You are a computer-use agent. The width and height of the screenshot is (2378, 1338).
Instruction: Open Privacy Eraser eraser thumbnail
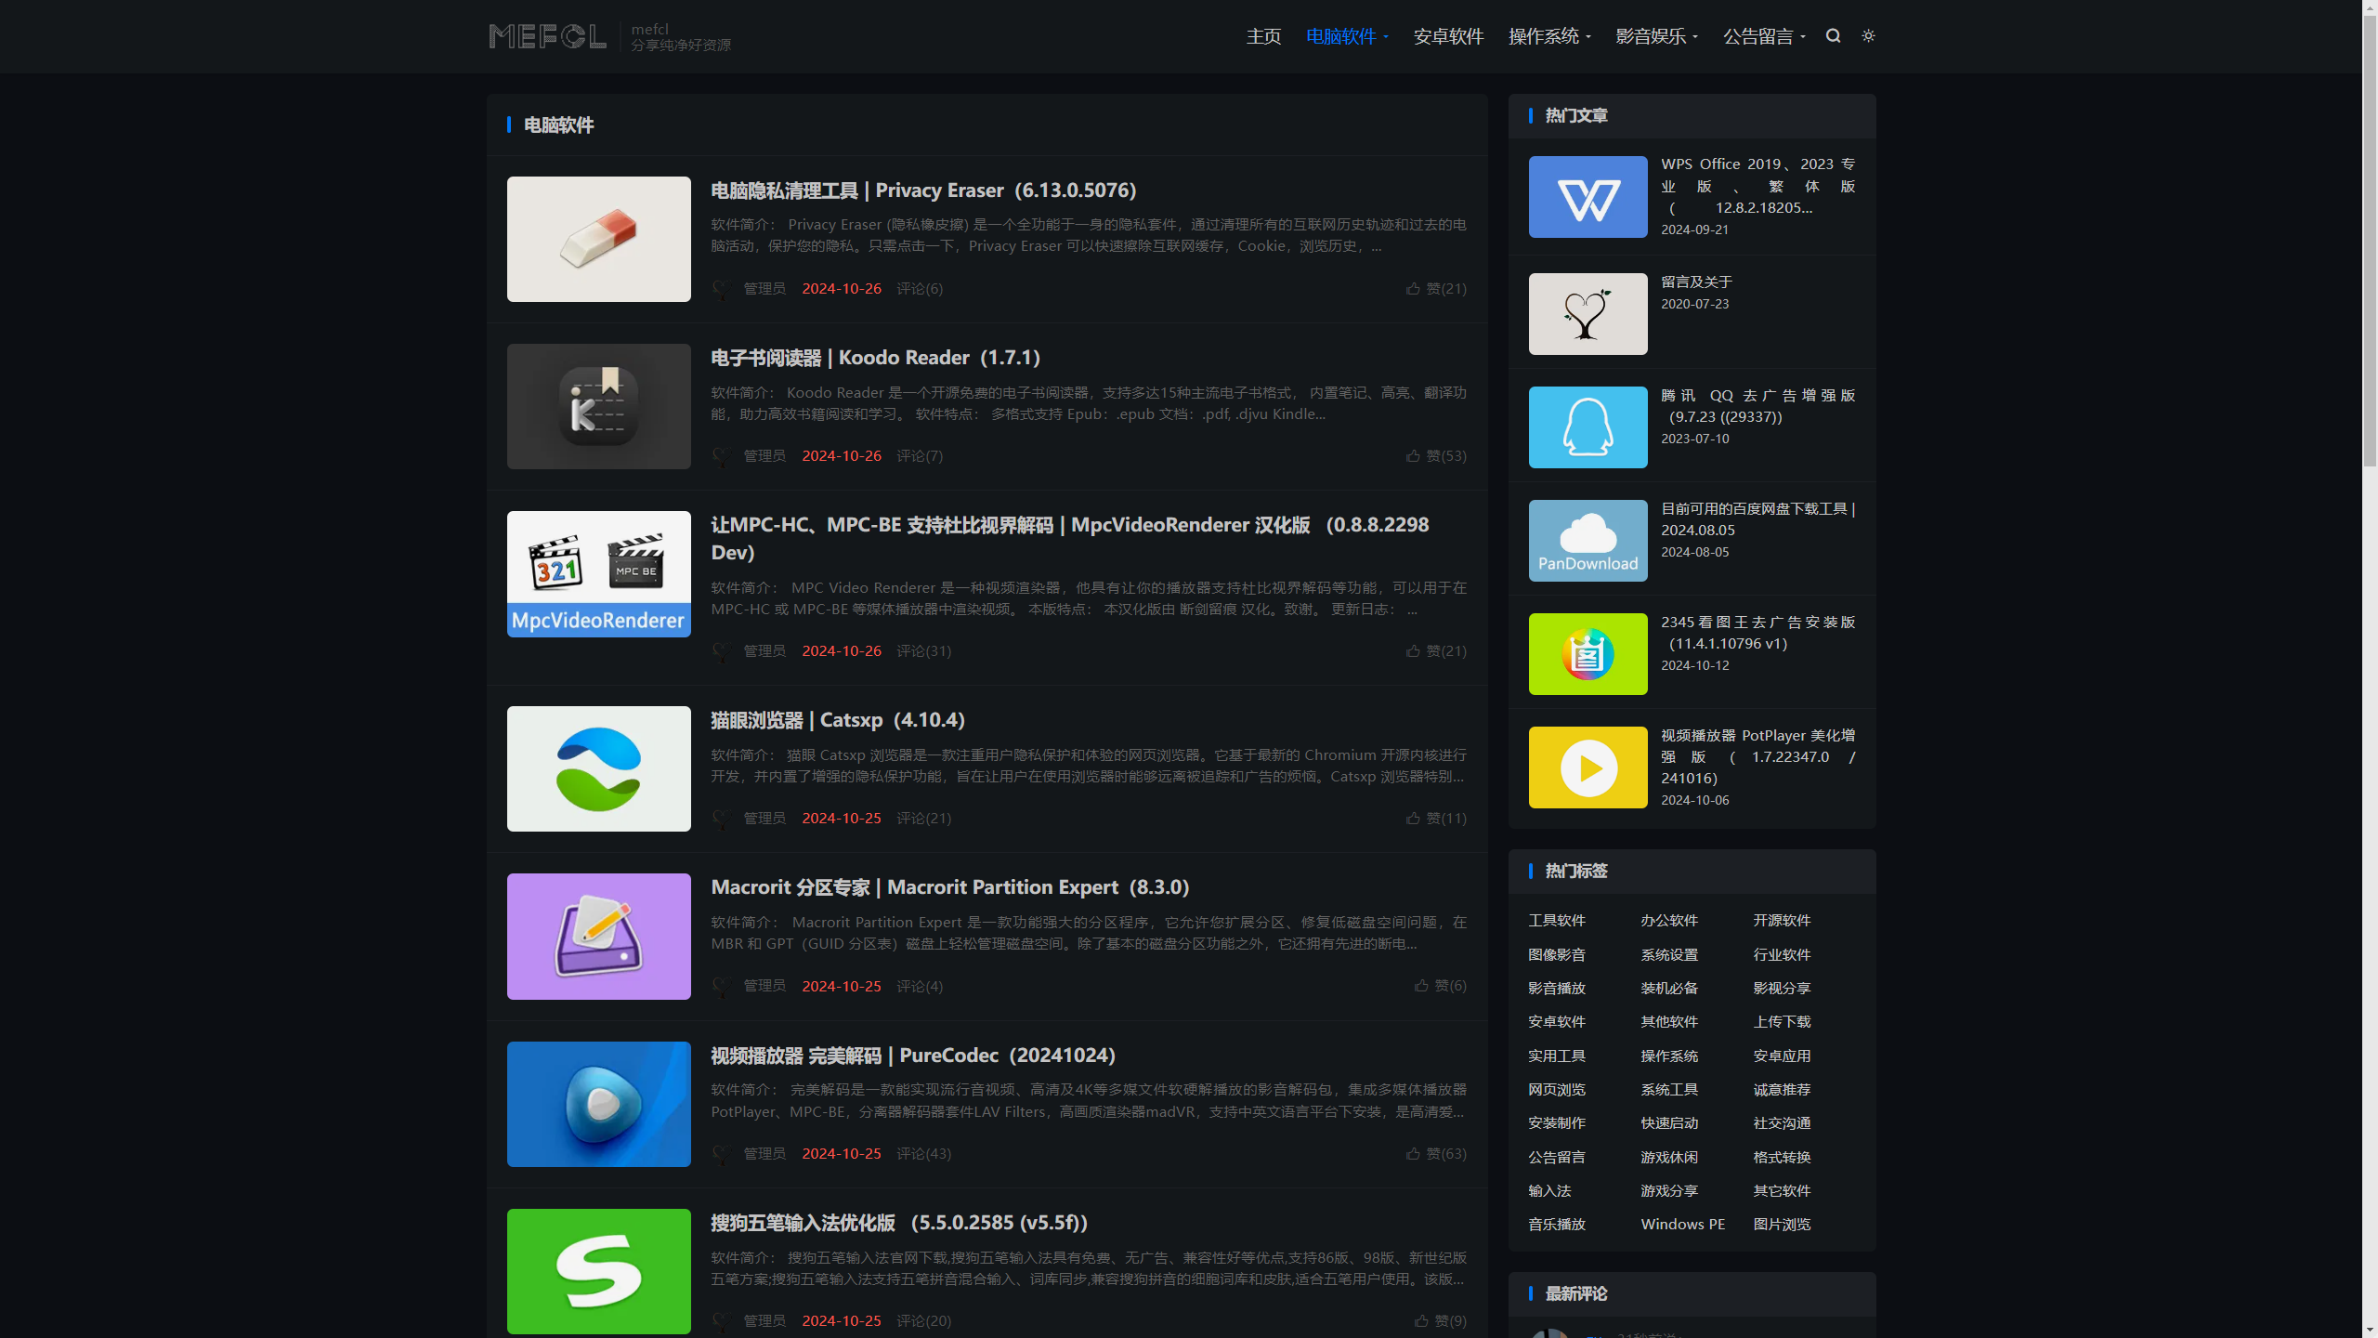coord(598,239)
